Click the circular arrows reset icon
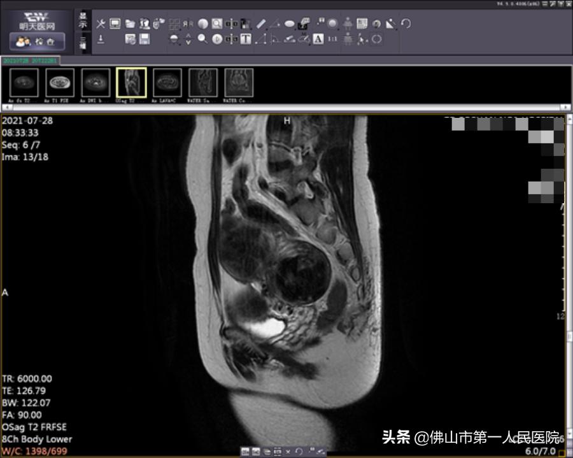This screenshot has width=573, height=458. coord(376,39)
